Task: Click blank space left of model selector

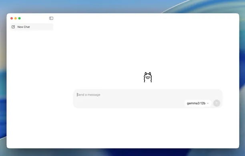Action: pyautogui.click(x=128, y=103)
